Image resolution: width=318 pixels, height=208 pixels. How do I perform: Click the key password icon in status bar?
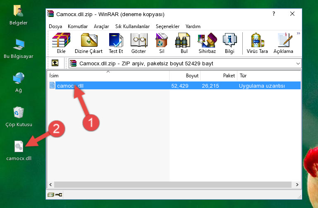click(x=59, y=195)
